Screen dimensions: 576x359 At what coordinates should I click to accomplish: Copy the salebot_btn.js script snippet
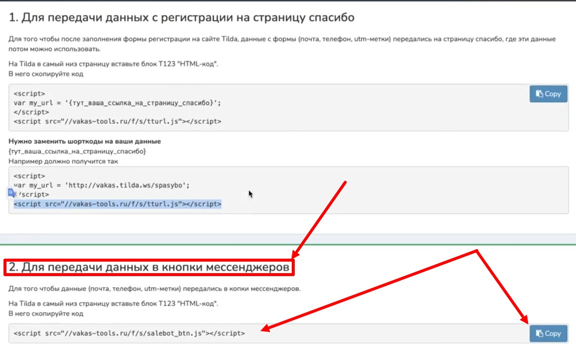[548, 334]
